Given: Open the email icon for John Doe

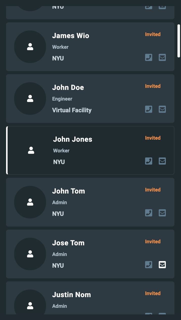Looking at the screenshot, I should click(162, 109).
